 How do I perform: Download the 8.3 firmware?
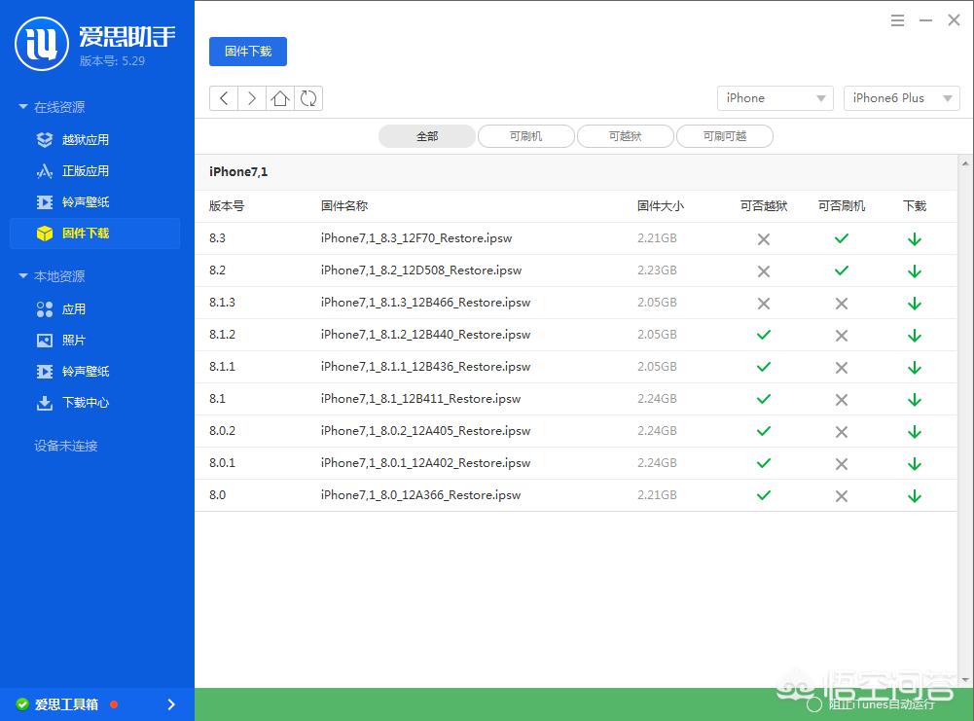point(915,239)
